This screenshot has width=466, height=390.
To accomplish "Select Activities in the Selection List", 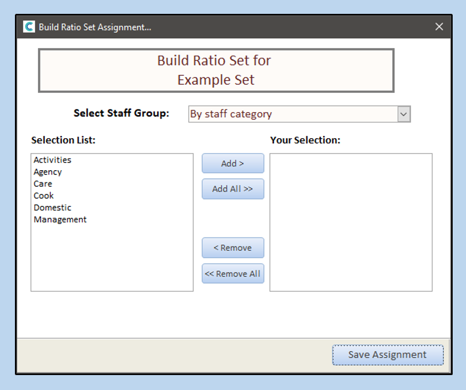I will coord(52,160).
